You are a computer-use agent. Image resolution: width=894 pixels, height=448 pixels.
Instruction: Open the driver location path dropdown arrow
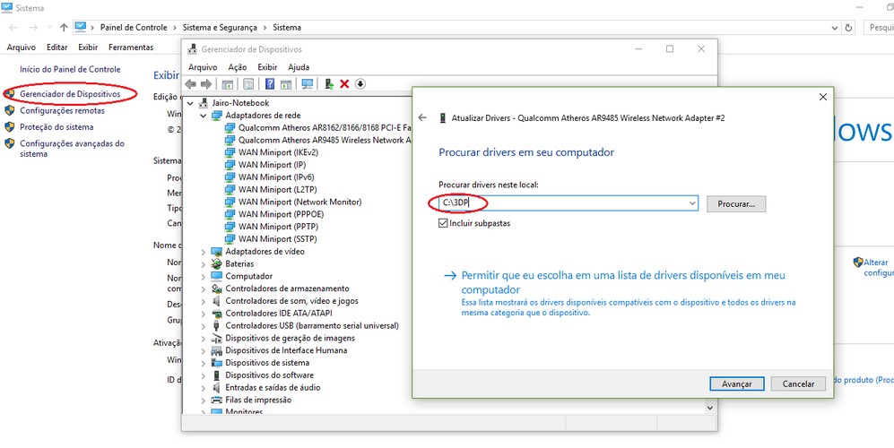tap(692, 203)
